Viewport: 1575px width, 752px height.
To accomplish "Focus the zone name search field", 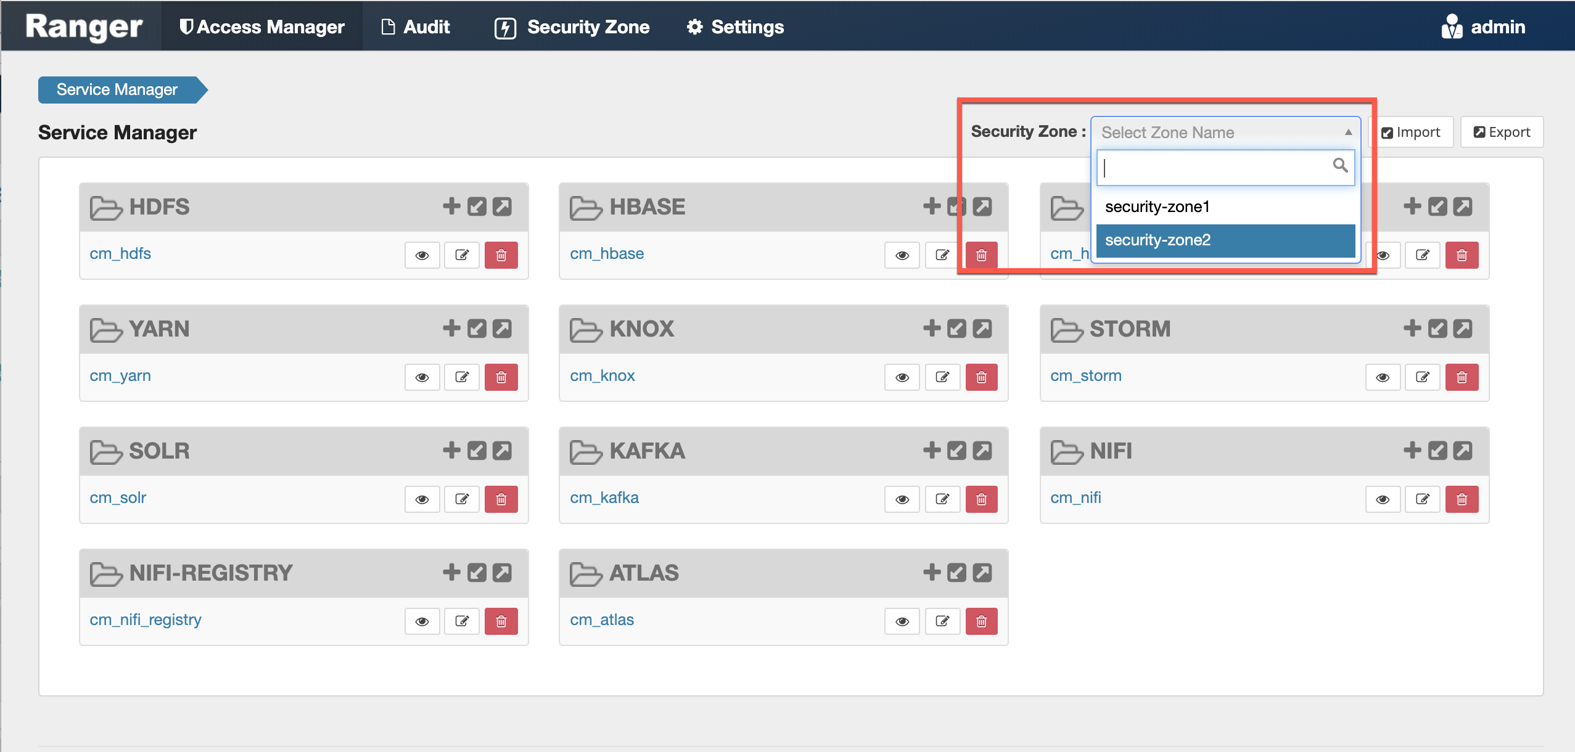I will pos(1215,168).
